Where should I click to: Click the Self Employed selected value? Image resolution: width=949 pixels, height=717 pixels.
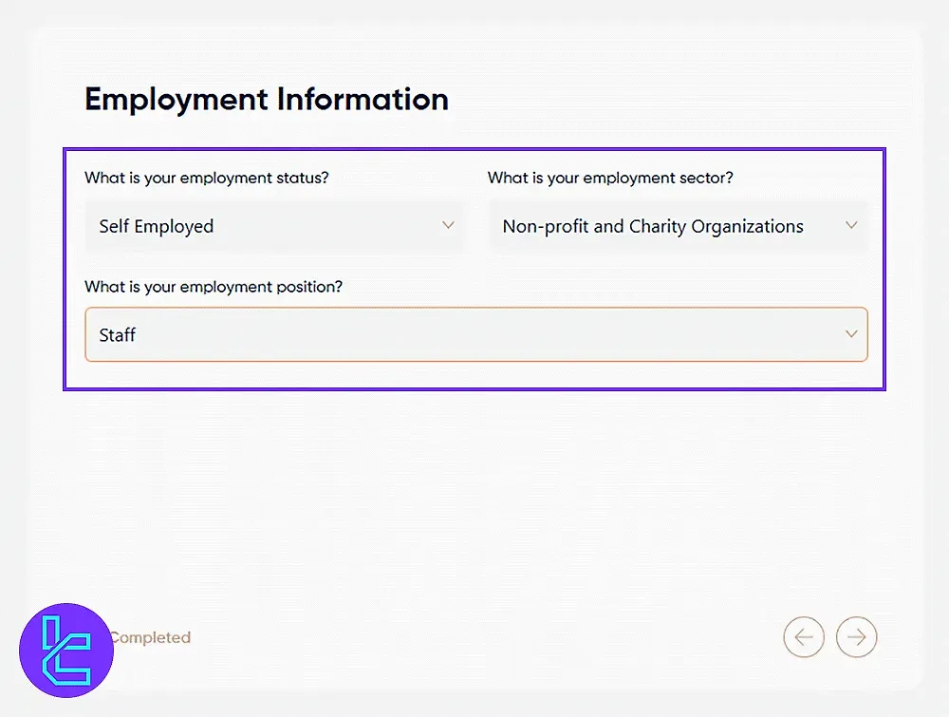pos(157,226)
